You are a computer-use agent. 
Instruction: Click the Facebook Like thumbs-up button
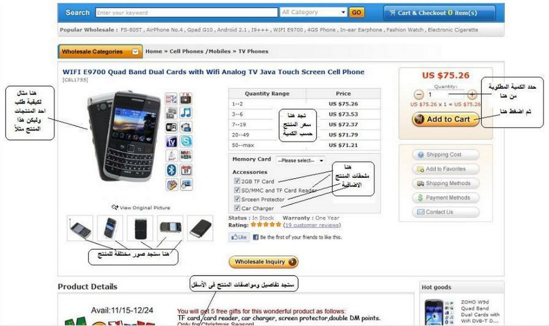point(239,237)
